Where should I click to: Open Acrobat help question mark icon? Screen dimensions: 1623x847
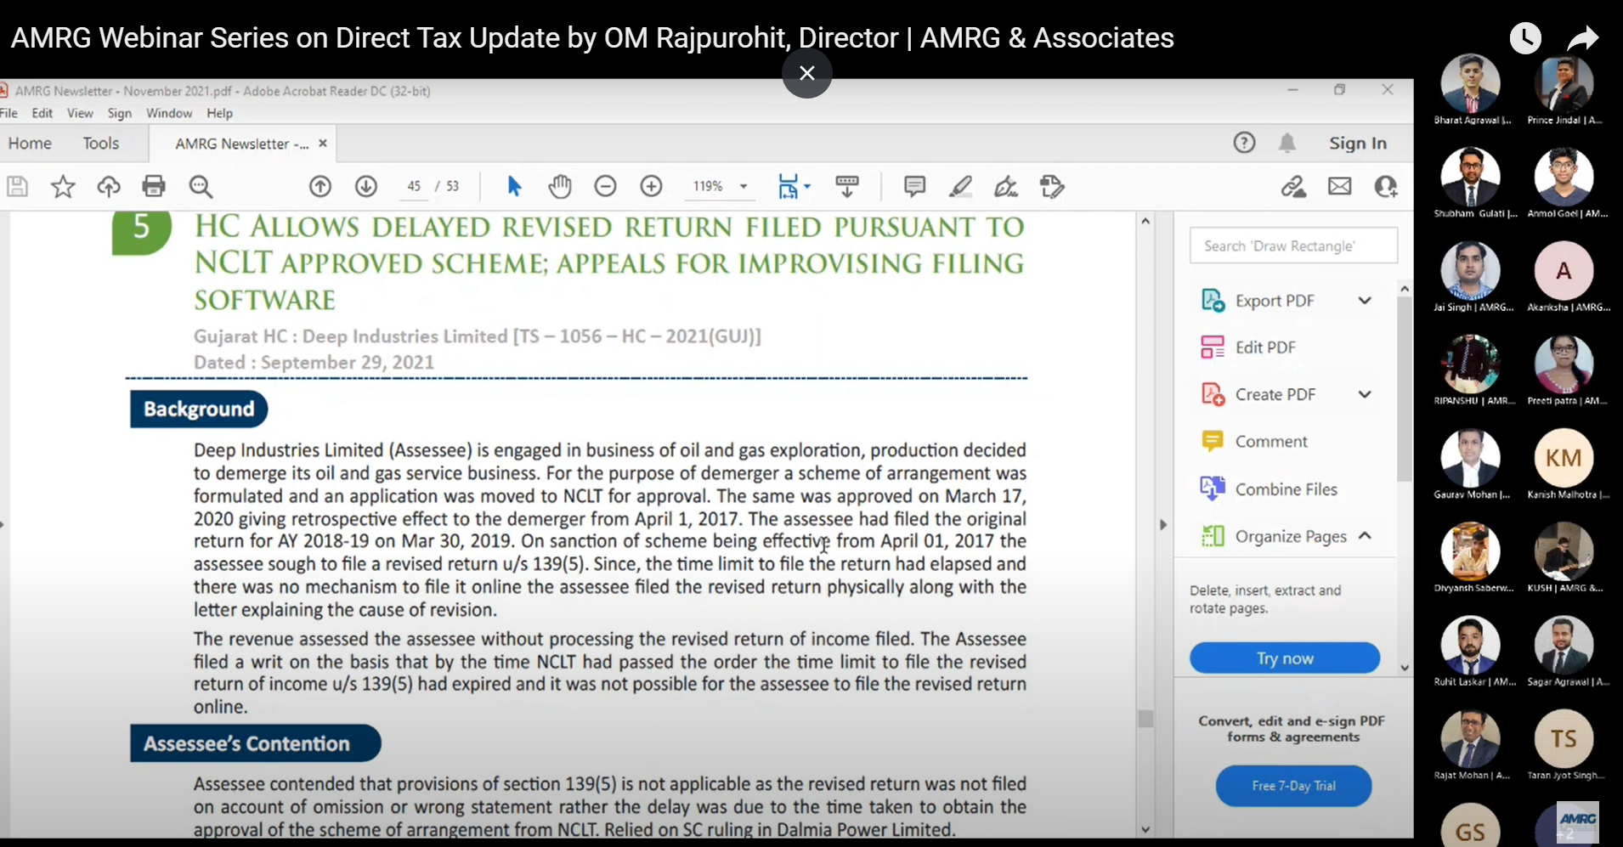coord(1244,143)
